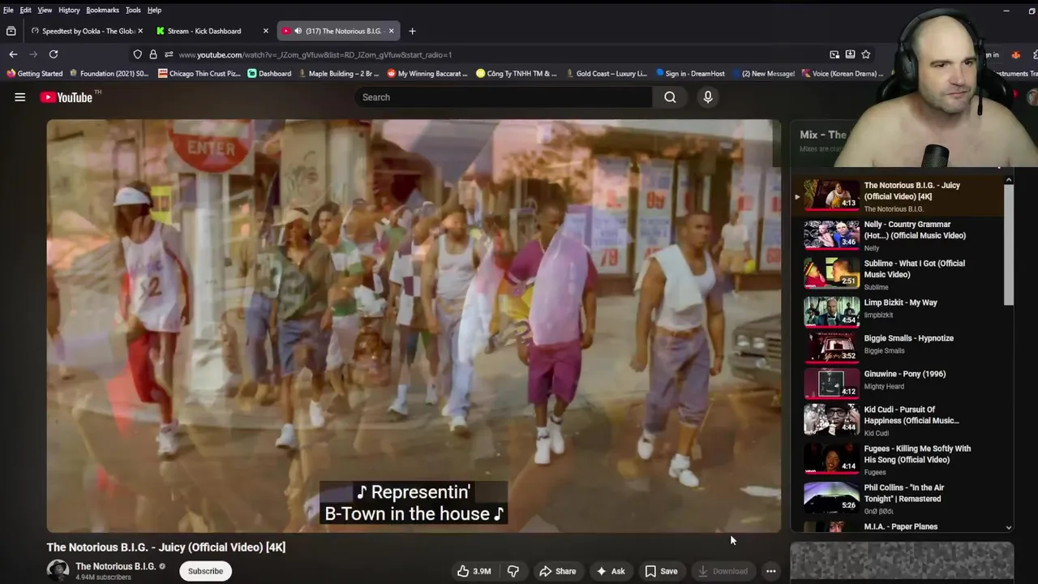The image size is (1038, 584).
Task: Open a new browser tab
Action: (x=412, y=31)
